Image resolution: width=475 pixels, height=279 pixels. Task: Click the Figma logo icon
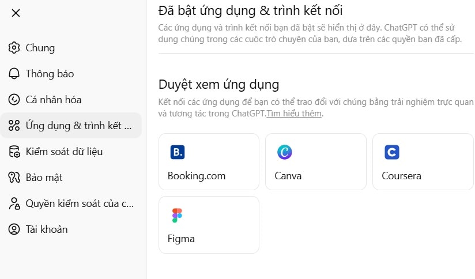(x=178, y=216)
